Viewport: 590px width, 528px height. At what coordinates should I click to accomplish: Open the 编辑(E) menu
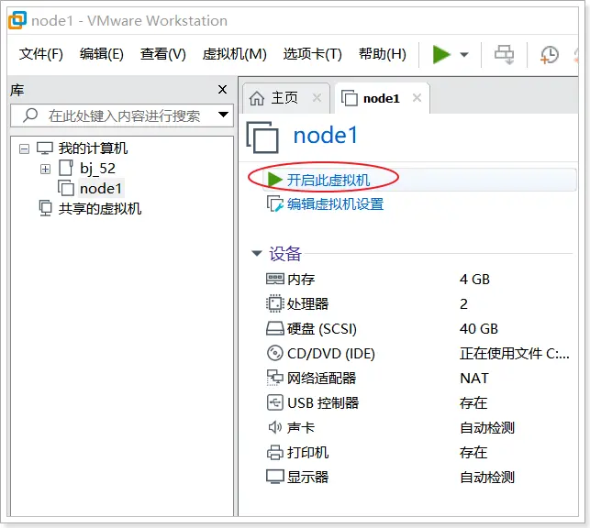[102, 54]
